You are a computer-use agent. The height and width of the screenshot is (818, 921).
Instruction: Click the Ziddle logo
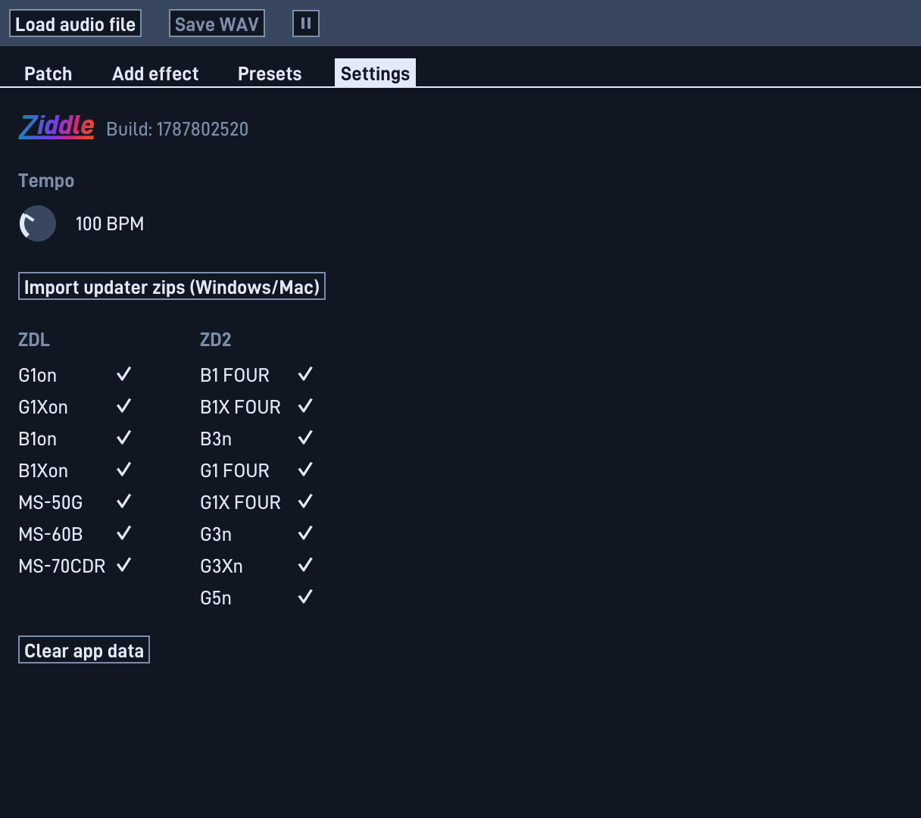pos(57,126)
